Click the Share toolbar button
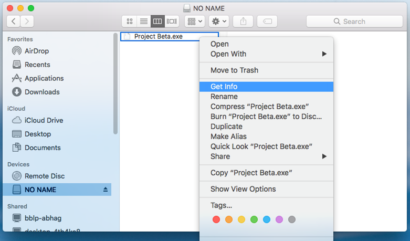 click(243, 22)
